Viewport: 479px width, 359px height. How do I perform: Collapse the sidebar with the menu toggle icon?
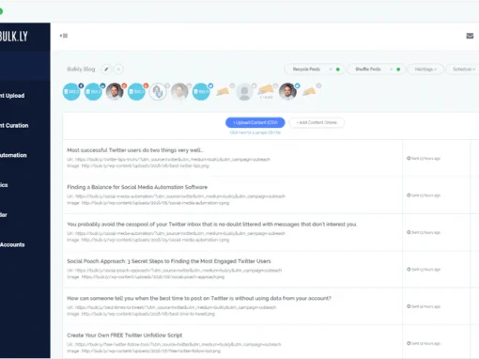(64, 36)
